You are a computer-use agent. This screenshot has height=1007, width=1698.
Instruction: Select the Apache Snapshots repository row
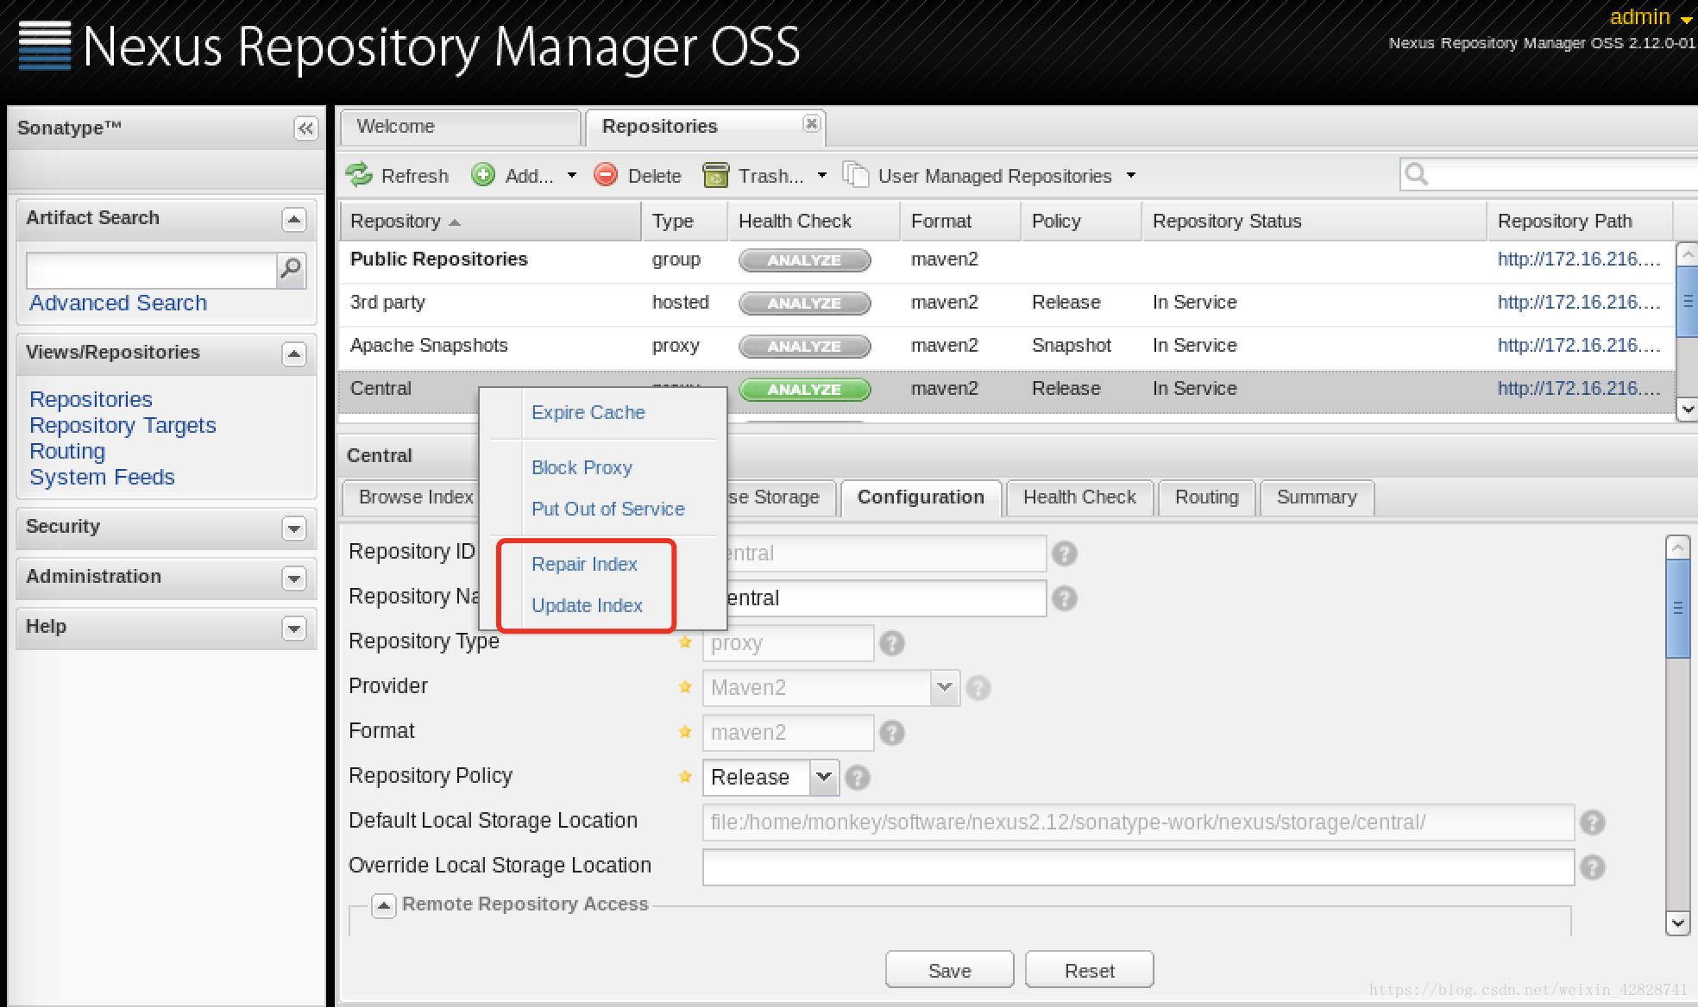(x=1006, y=347)
